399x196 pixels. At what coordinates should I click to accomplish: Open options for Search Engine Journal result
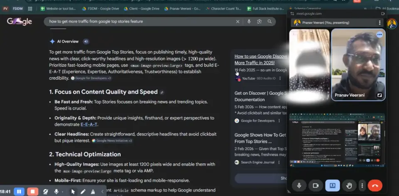pos(279,162)
